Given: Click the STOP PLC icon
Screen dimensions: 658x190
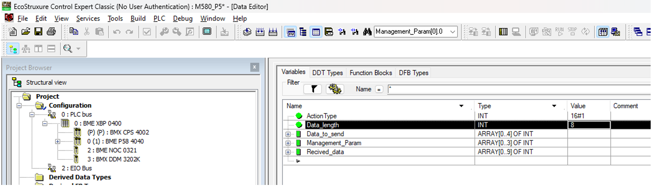Looking at the screenshot, I should [572, 32].
